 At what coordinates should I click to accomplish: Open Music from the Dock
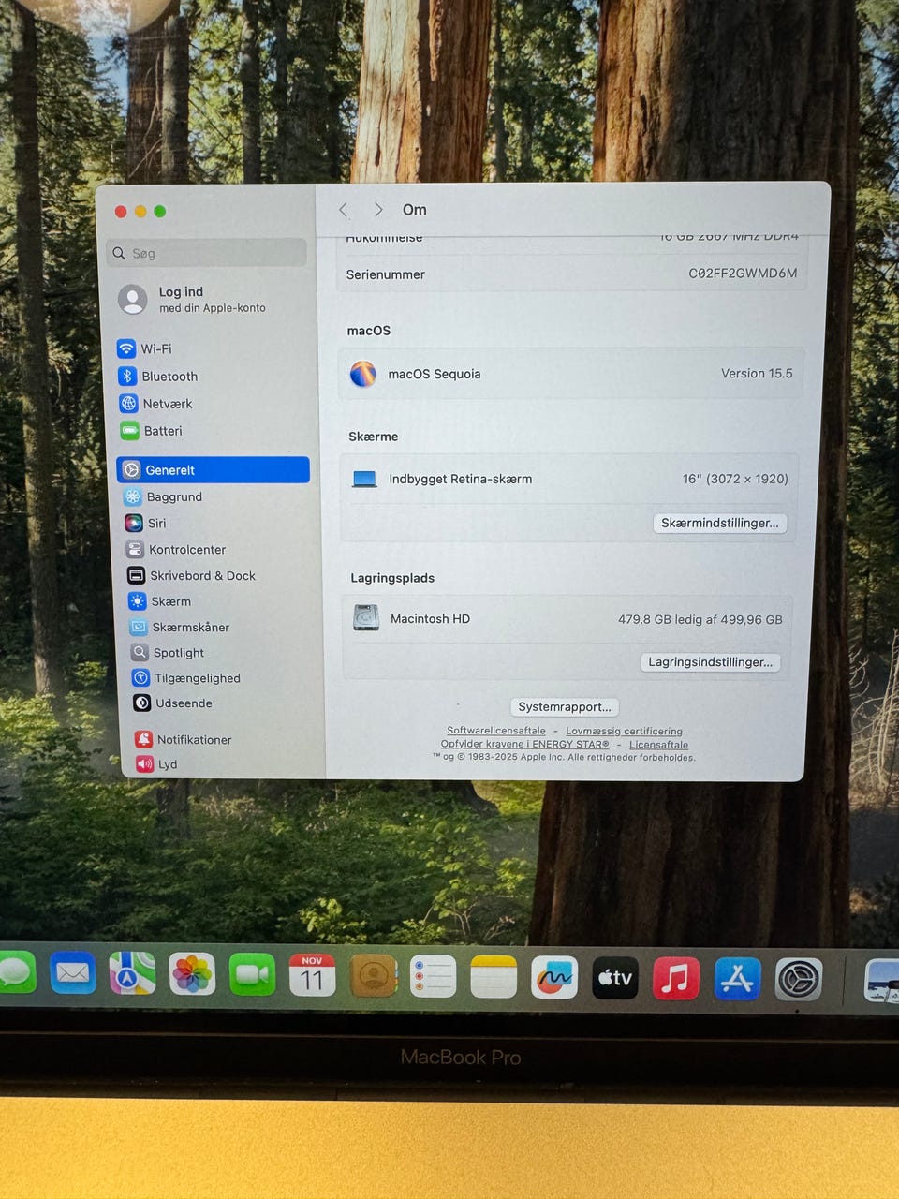676,979
